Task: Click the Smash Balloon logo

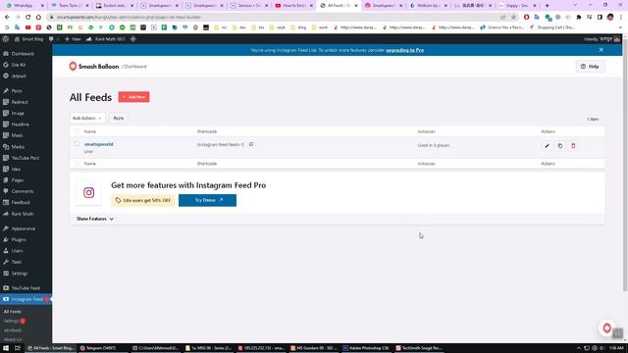Action: [94, 67]
